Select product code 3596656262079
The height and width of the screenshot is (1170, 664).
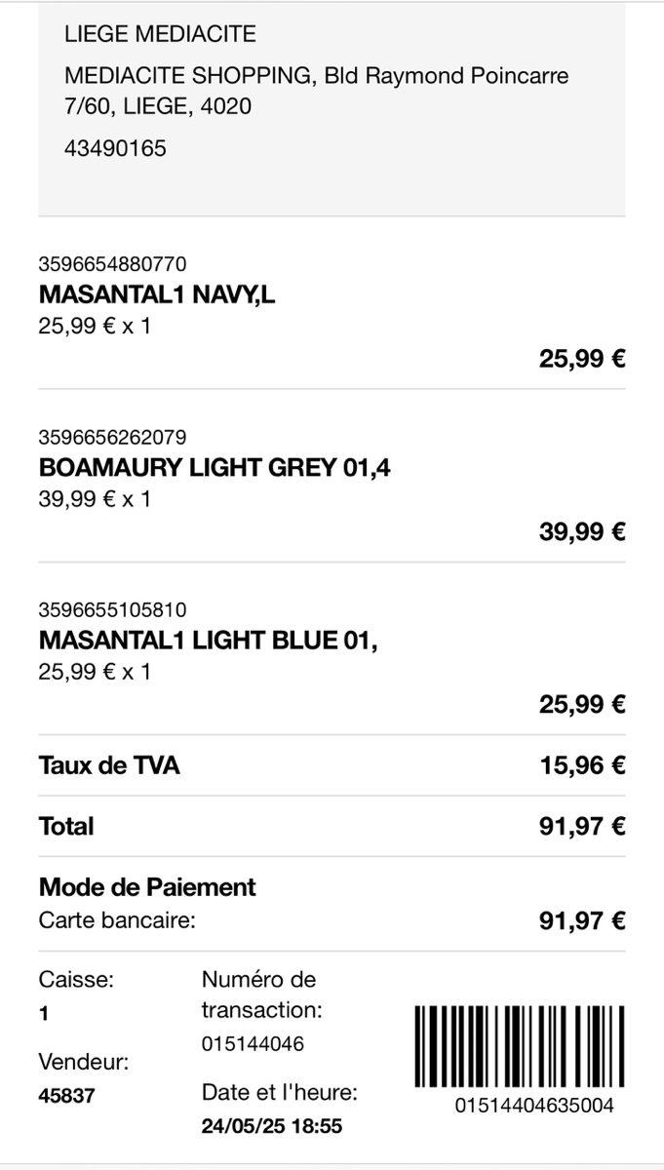click(112, 436)
